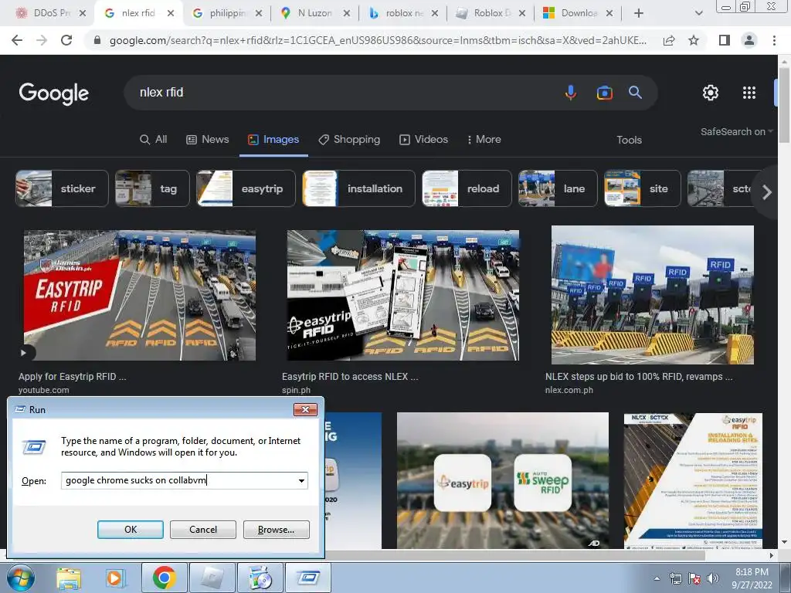Viewport: 791px width, 593px height.
Task: Filter images by the lane chip
Action: tap(558, 188)
